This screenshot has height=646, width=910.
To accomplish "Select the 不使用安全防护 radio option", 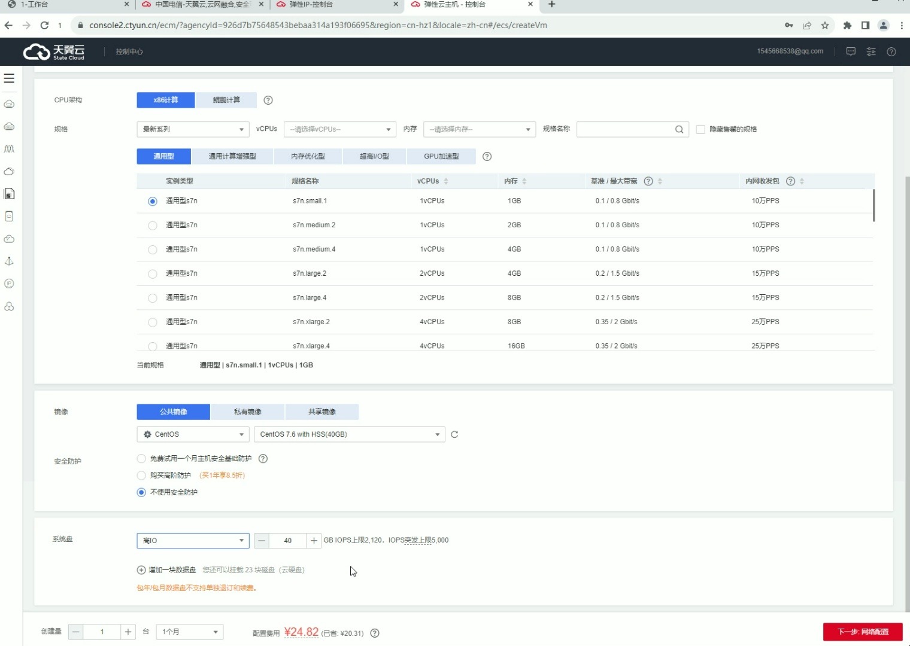I will coord(141,492).
